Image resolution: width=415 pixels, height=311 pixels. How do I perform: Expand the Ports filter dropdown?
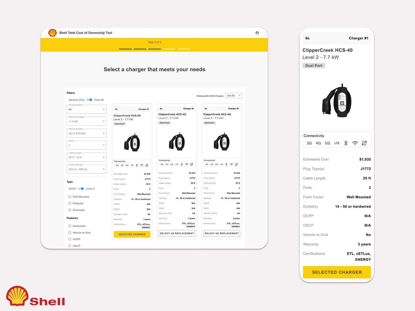pos(87,145)
